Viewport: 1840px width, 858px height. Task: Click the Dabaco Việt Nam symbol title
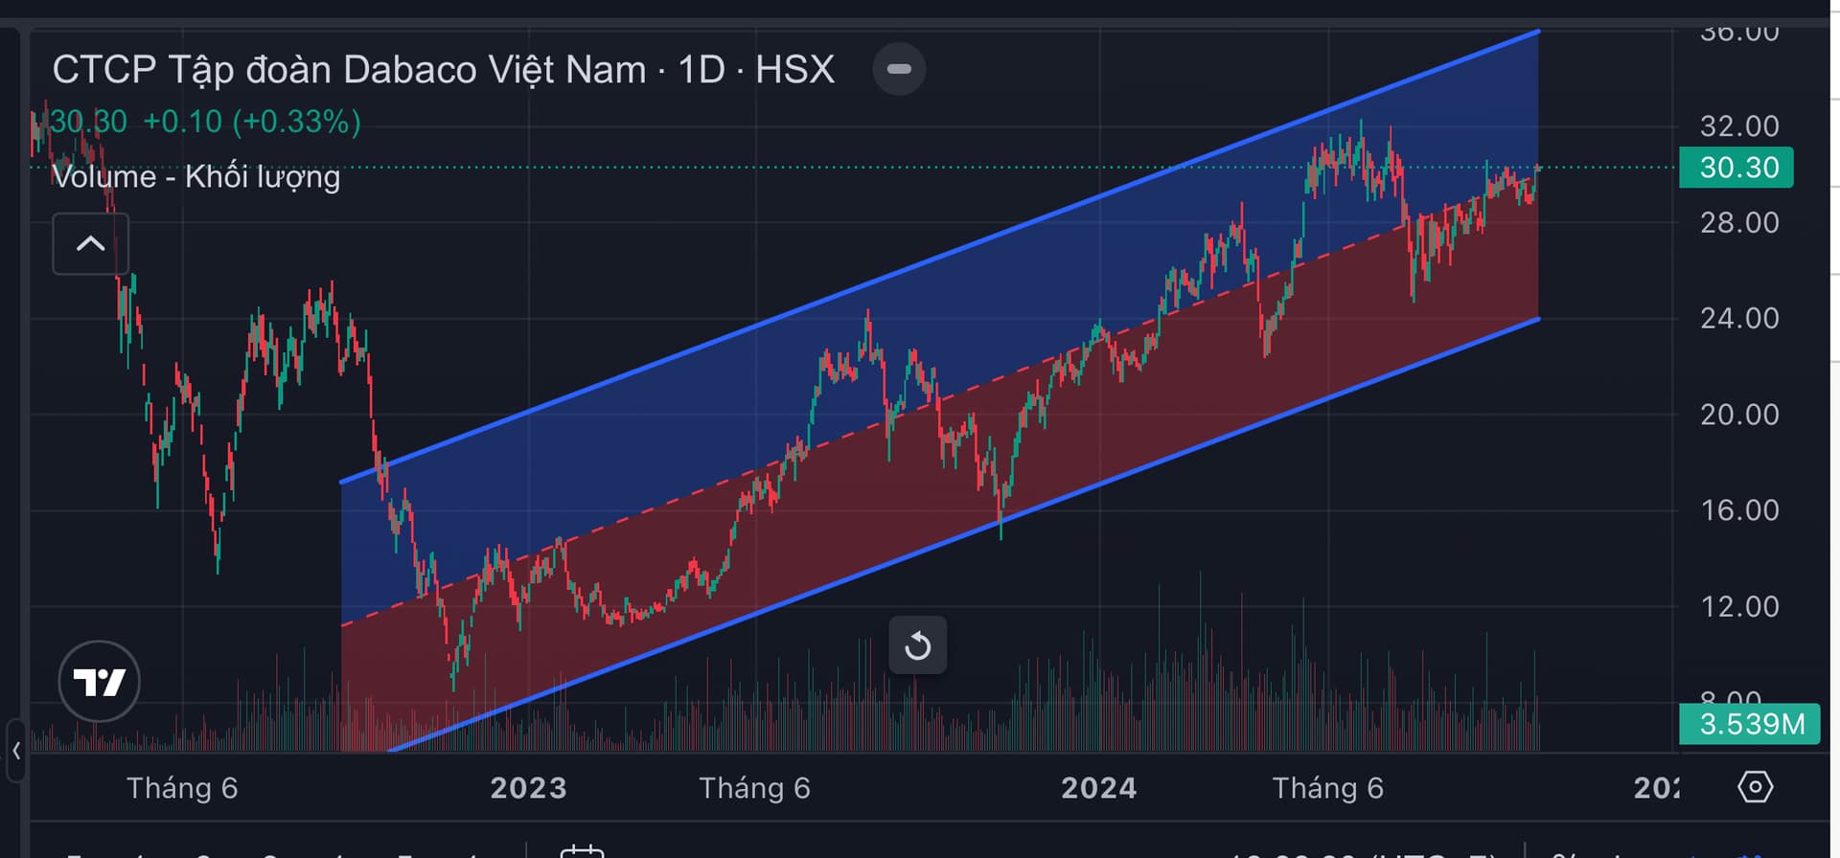coord(443,70)
